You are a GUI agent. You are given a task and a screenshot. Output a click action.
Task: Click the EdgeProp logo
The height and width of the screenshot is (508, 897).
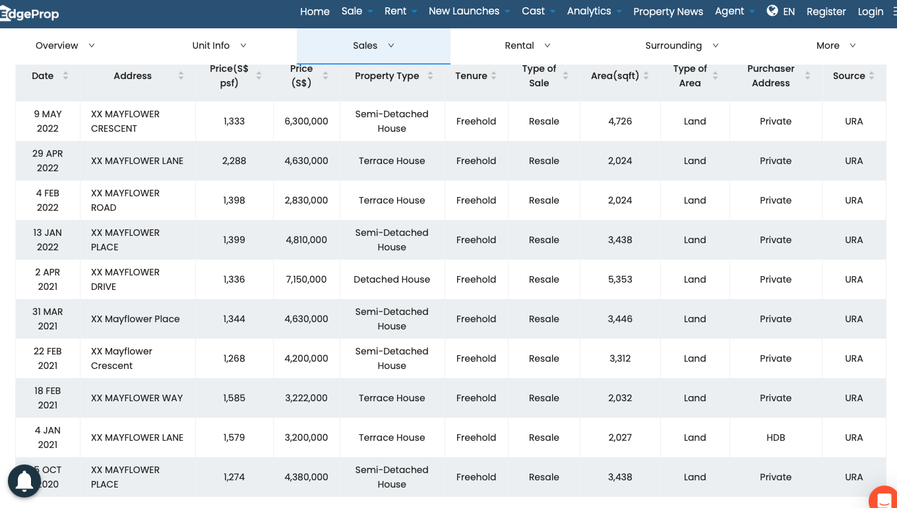(x=30, y=13)
